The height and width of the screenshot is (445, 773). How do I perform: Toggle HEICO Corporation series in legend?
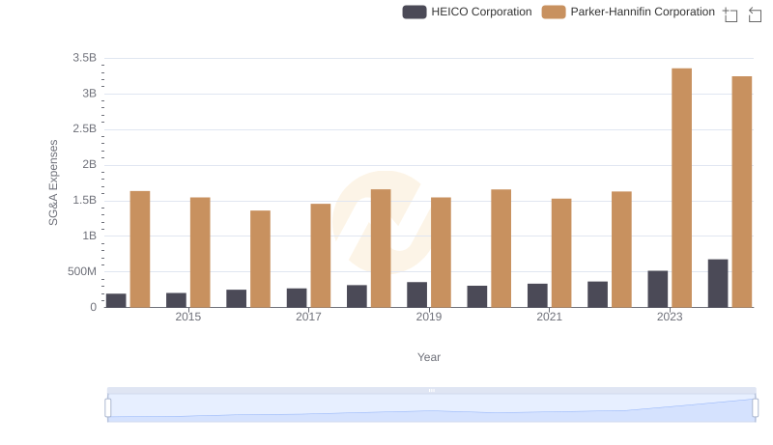tap(467, 12)
